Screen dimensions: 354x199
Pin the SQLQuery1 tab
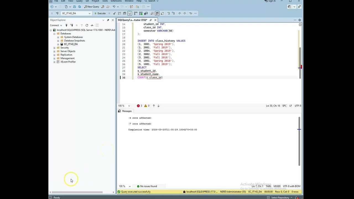151,20
